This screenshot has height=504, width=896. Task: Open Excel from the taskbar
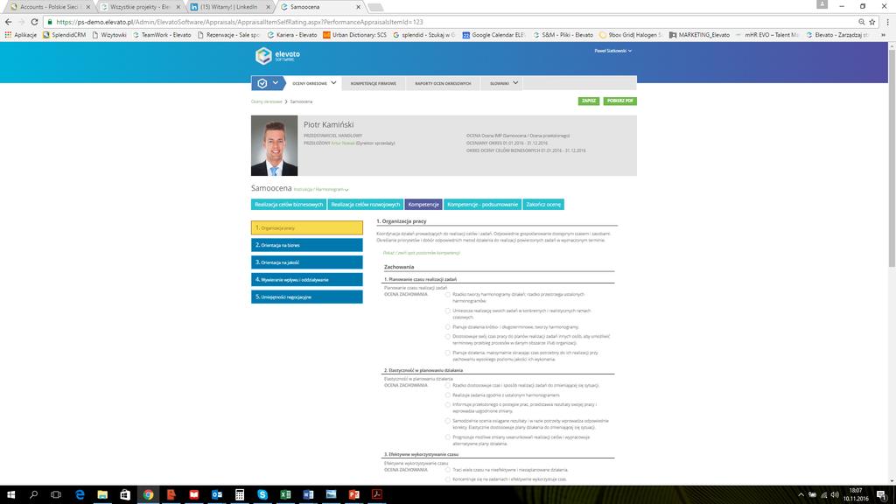[x=285, y=494]
